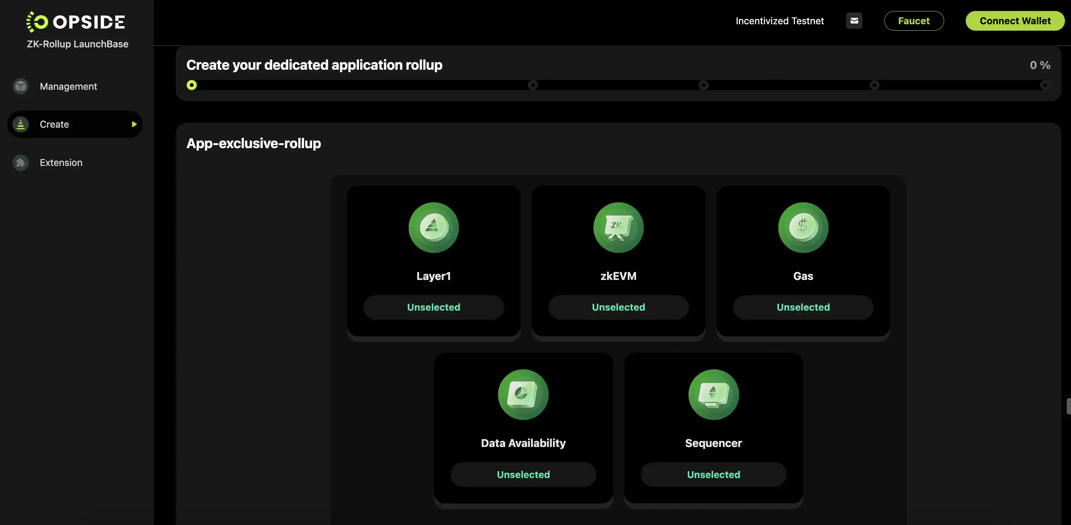The width and height of the screenshot is (1071, 525).
Task: Open the mail envelope icon
Action: point(854,21)
